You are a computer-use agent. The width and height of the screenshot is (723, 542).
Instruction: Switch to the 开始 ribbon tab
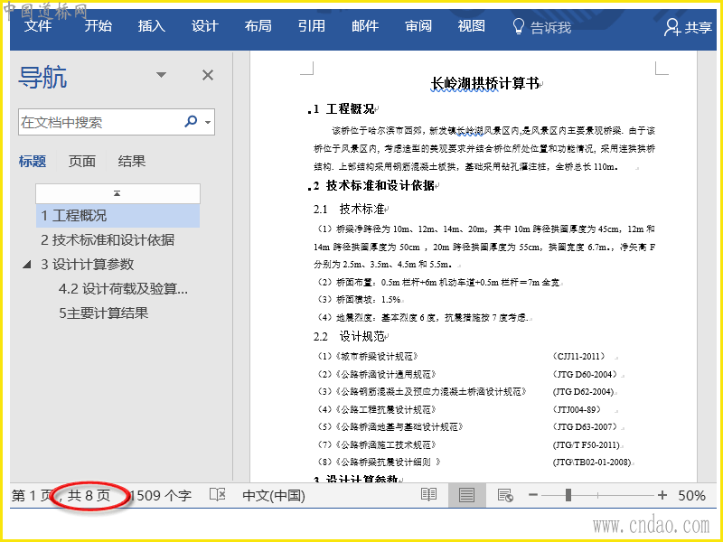(98, 26)
